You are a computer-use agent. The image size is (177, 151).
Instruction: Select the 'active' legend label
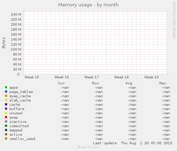click(x=16, y=135)
